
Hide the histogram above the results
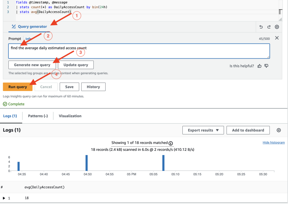pos(274,142)
